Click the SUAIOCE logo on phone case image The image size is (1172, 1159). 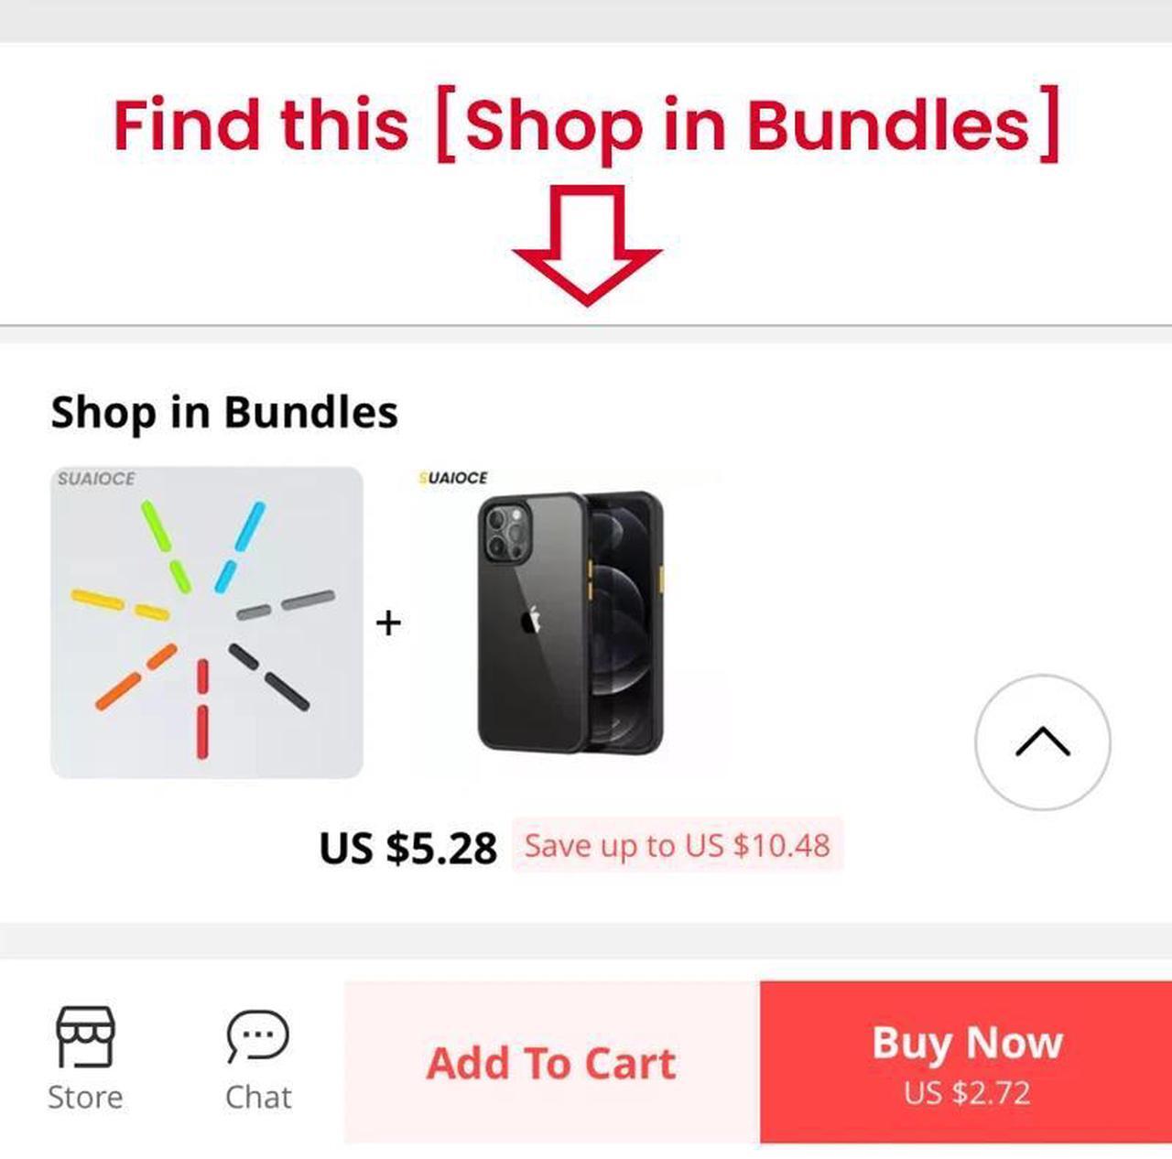click(453, 478)
